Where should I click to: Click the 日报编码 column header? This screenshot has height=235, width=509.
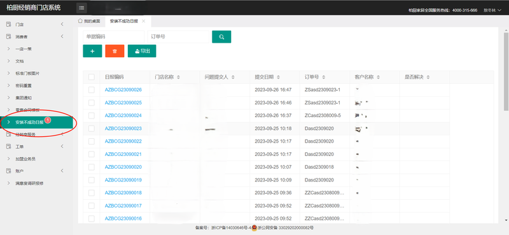pos(114,77)
